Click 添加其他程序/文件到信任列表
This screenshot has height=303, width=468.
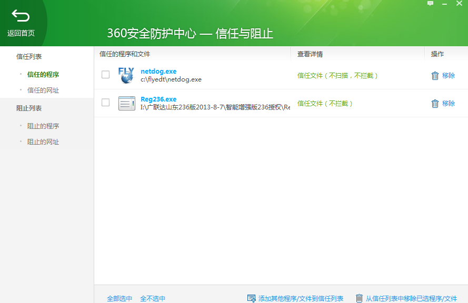click(x=301, y=298)
